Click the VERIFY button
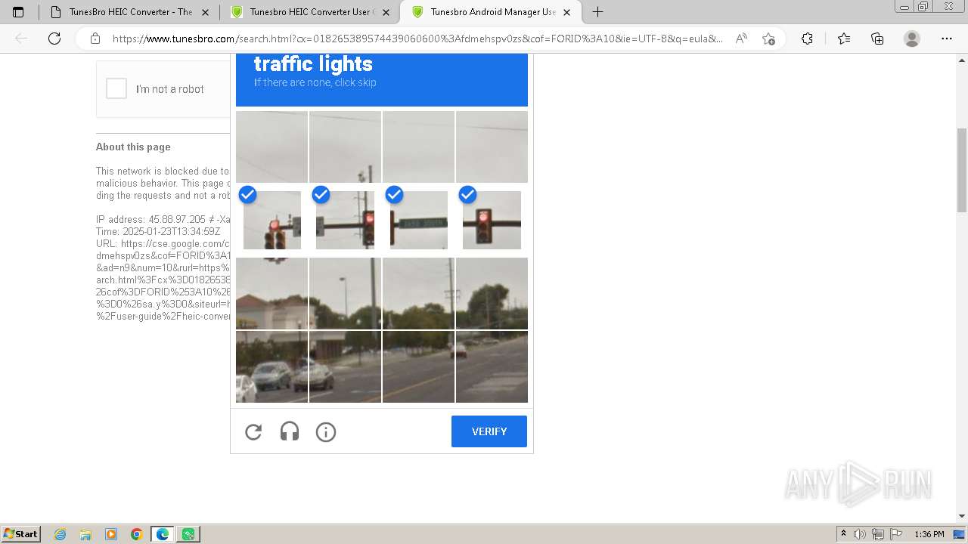The width and height of the screenshot is (968, 544). coord(489,431)
